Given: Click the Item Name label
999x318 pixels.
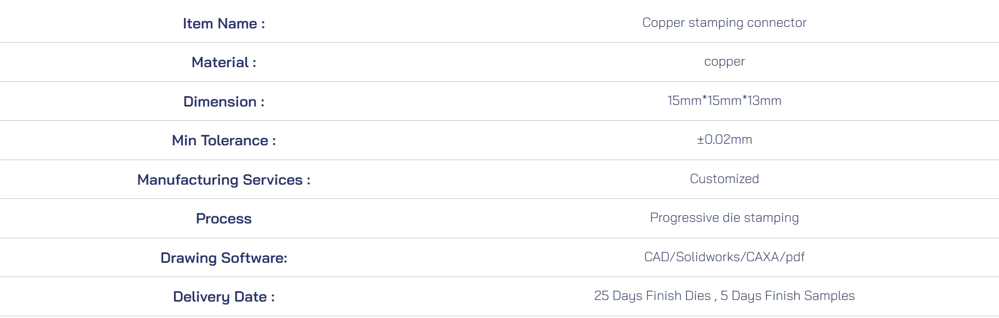Looking at the screenshot, I should point(224,23).
